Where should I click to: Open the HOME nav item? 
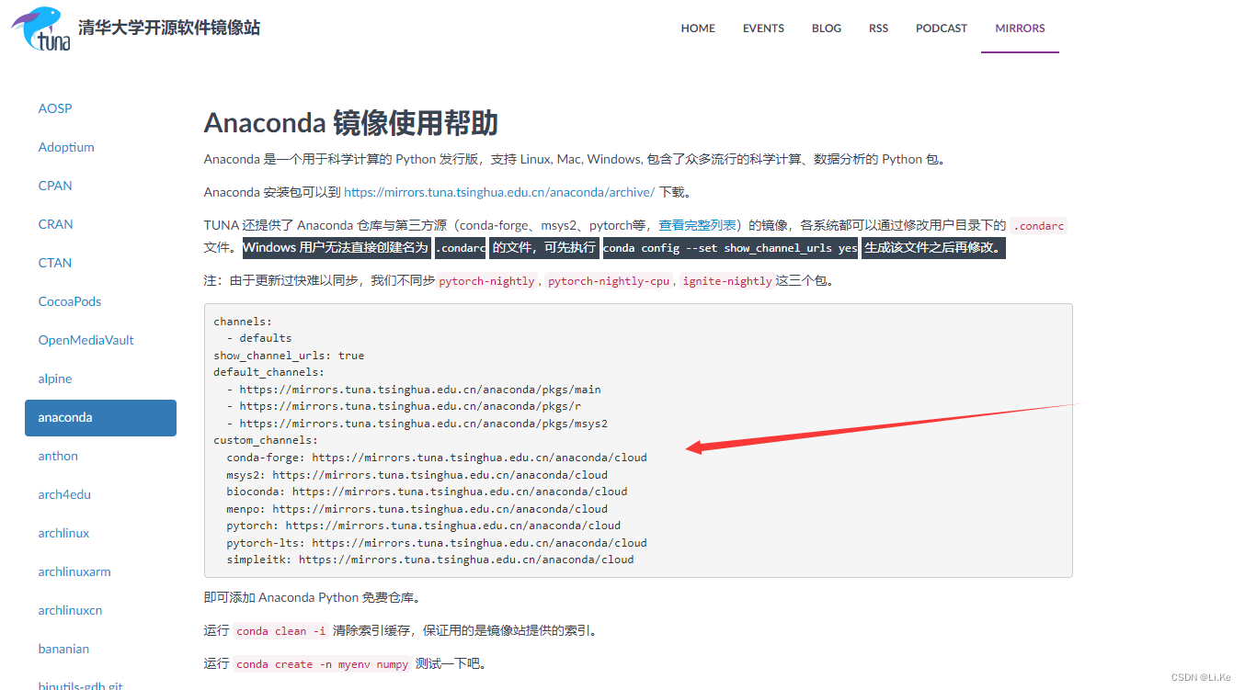click(x=698, y=28)
